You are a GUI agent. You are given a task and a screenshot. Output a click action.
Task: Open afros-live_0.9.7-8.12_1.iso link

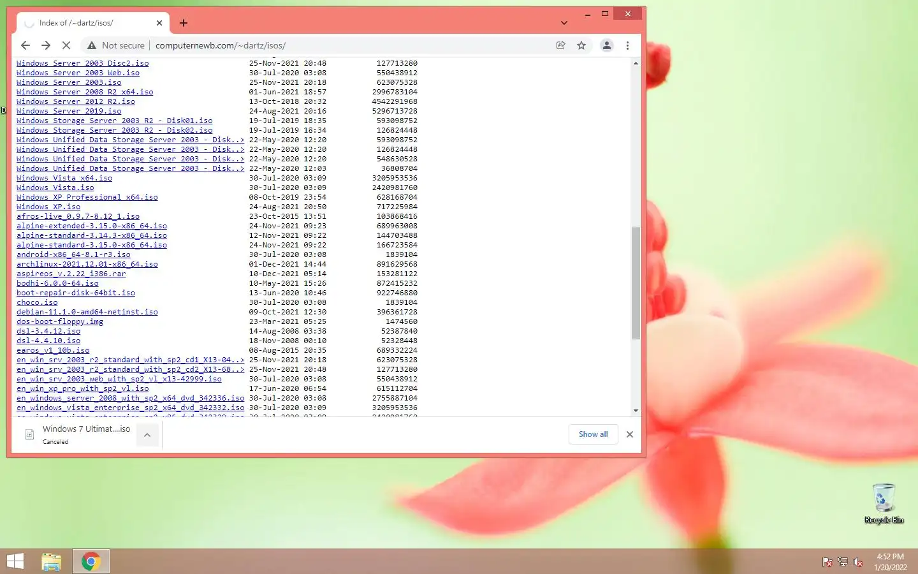coord(78,216)
